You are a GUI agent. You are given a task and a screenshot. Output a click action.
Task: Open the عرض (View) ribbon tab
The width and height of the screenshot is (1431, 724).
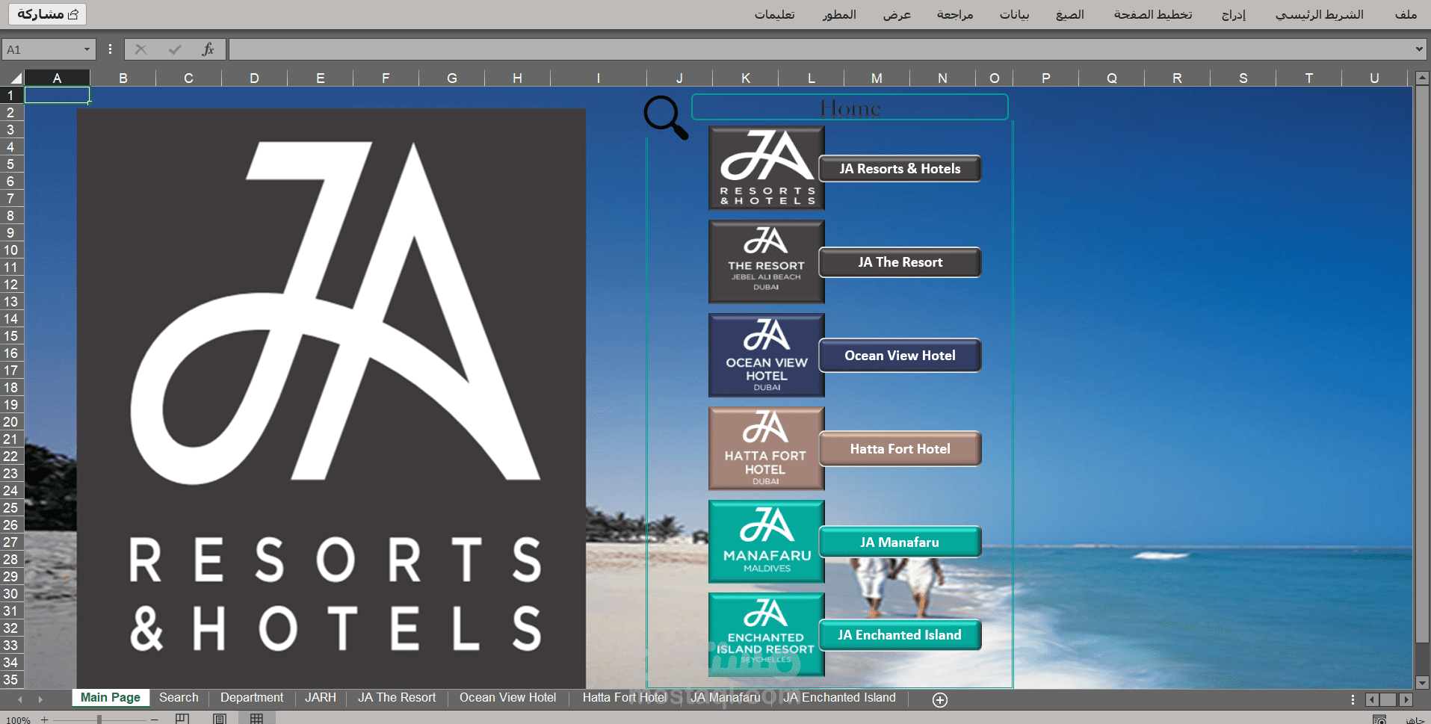897,14
